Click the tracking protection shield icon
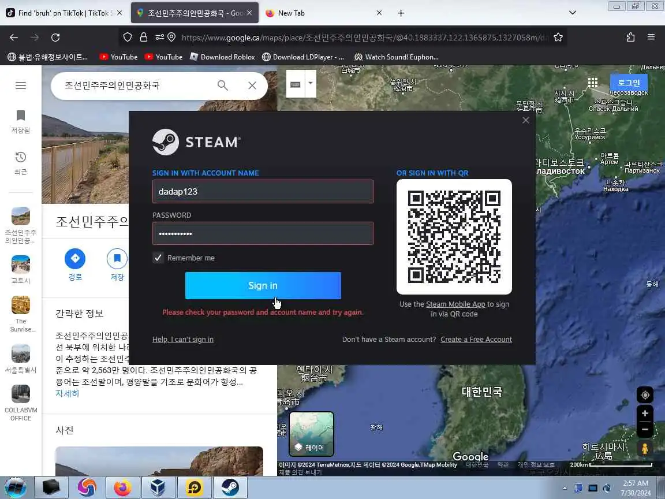665x499 pixels. tap(128, 38)
